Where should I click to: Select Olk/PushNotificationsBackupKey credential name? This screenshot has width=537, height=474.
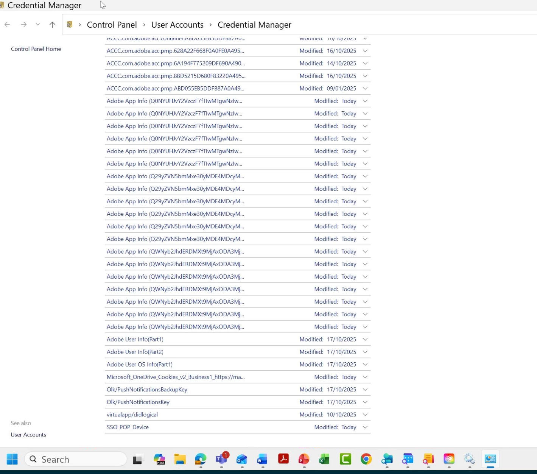(x=147, y=389)
